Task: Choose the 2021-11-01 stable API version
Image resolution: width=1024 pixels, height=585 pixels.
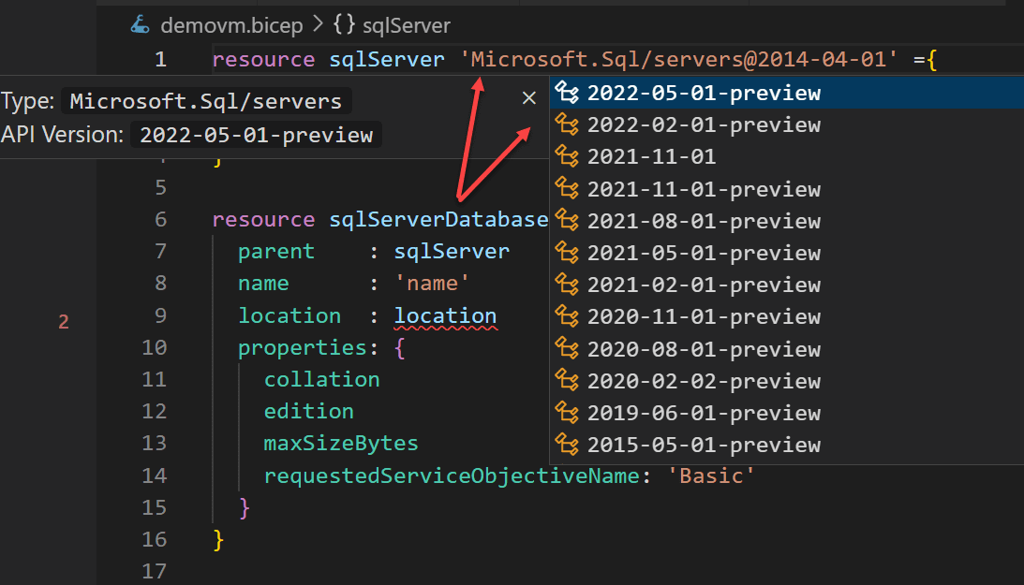Action: click(x=786, y=156)
